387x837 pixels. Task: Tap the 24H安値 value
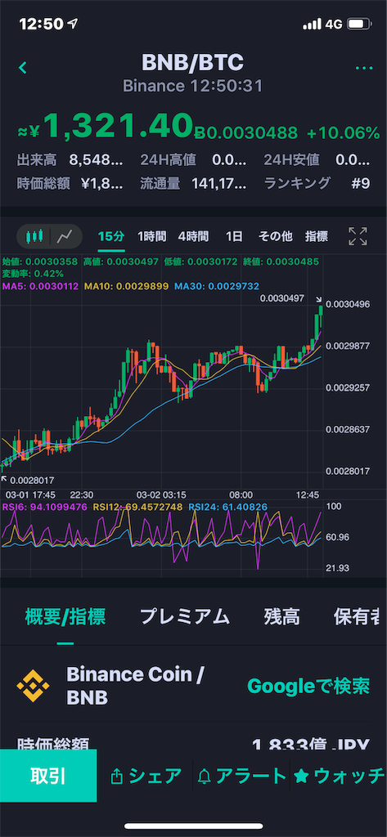pos(353,159)
